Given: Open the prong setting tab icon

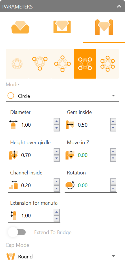Looking at the screenshot, I should (104, 27).
